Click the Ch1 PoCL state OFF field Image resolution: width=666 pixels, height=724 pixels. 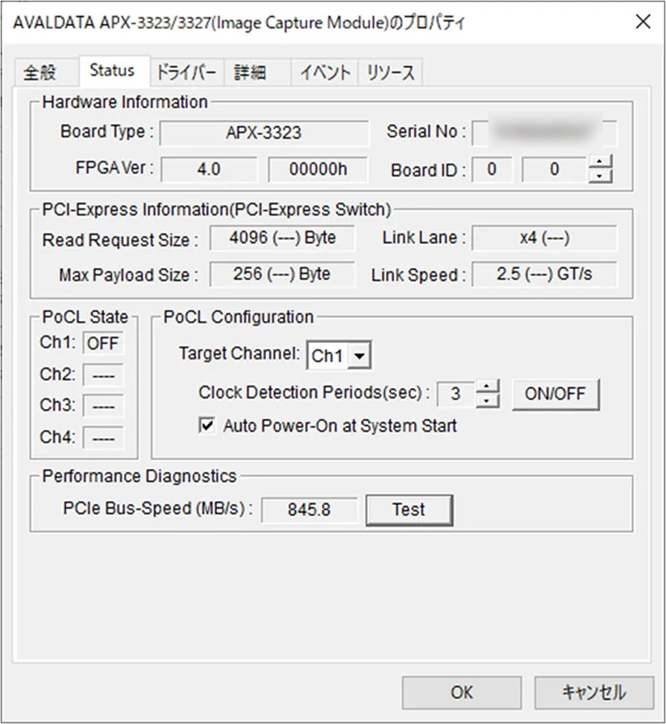pos(104,343)
